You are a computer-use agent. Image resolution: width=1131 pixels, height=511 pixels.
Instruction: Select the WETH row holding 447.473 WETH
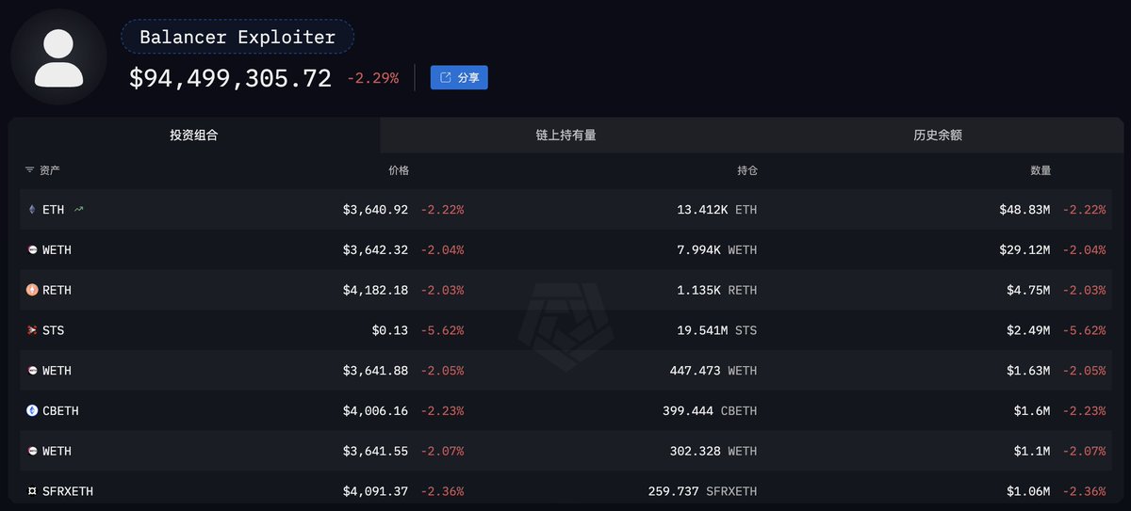tap(565, 371)
